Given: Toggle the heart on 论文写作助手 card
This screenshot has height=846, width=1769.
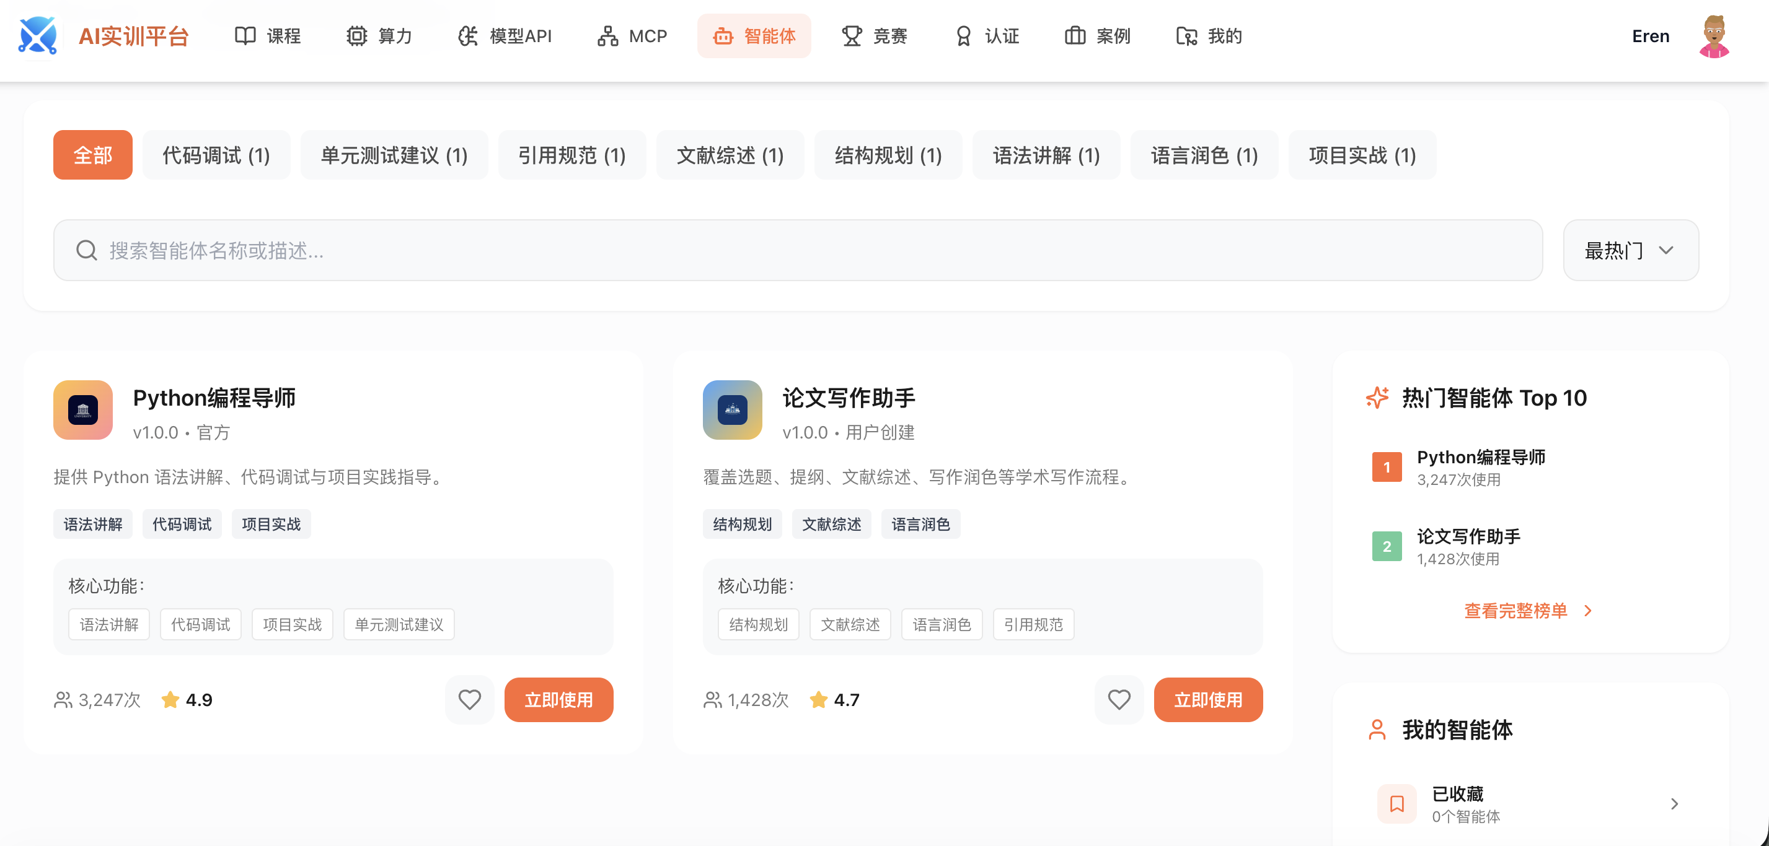Looking at the screenshot, I should 1119,700.
